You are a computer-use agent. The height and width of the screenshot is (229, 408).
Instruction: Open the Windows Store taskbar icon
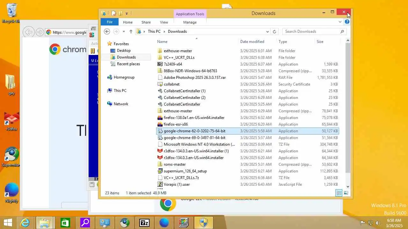click(65, 223)
